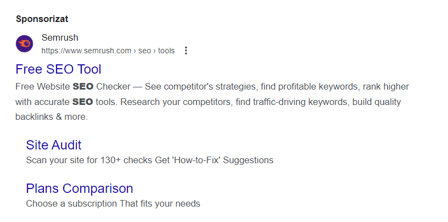Click bold "SEO" before the word Checker
The height and width of the screenshot is (222, 448).
pyautogui.click(x=83, y=87)
